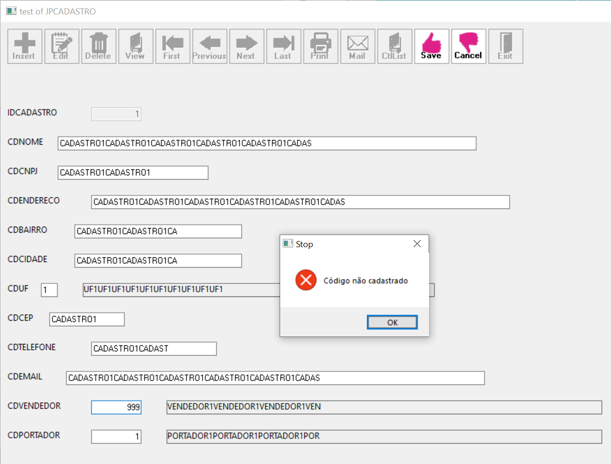Go to the Previous record

pos(210,46)
